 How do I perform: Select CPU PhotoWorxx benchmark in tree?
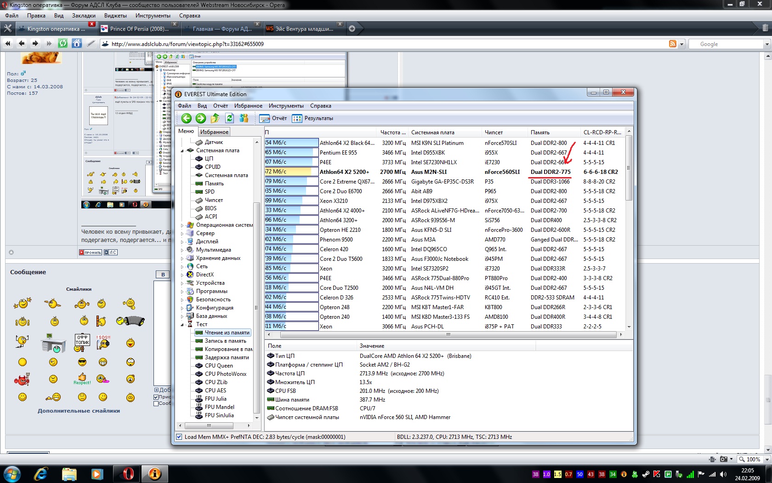(221, 374)
